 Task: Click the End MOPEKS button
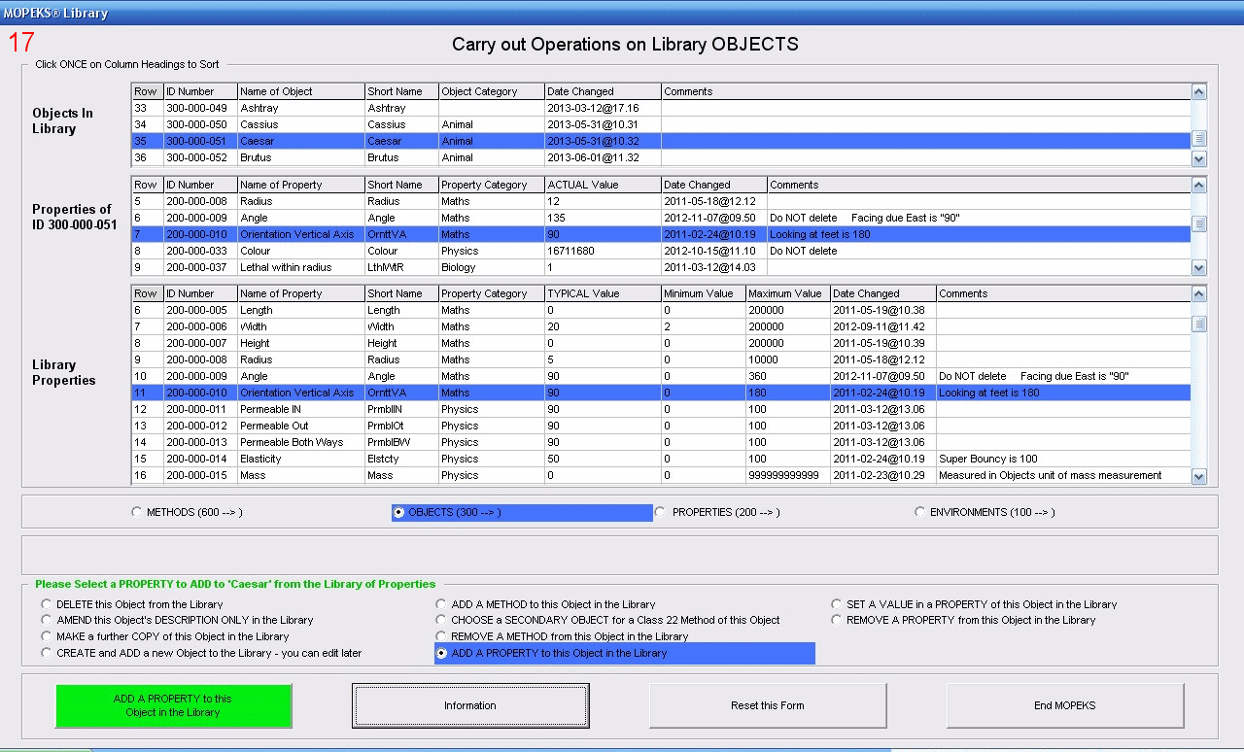click(x=1065, y=705)
